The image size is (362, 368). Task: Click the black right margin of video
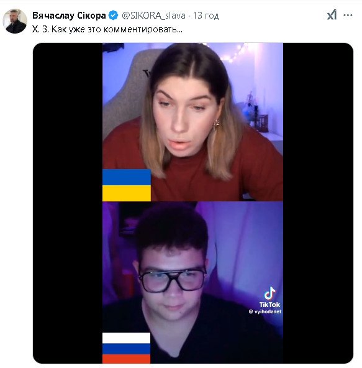(318, 203)
